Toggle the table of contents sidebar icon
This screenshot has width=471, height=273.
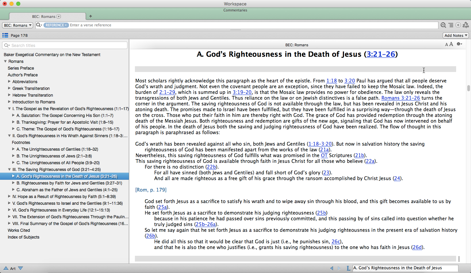tap(5, 35)
